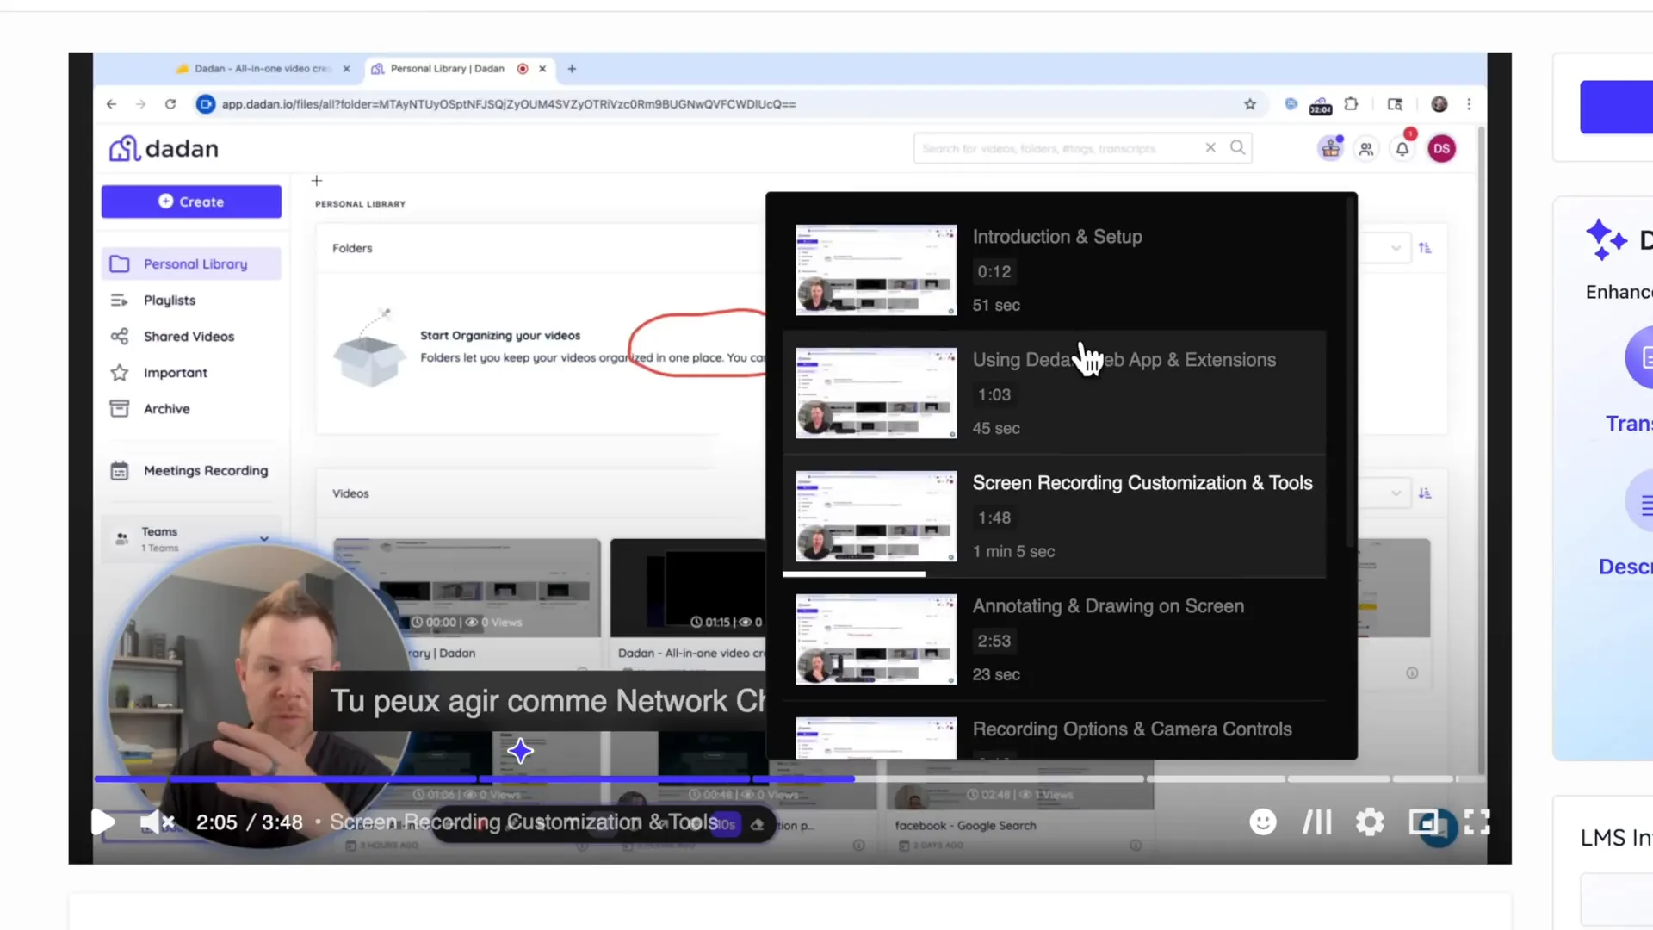Bookmark the page with the star icon
1653x930 pixels.
tap(1250, 104)
